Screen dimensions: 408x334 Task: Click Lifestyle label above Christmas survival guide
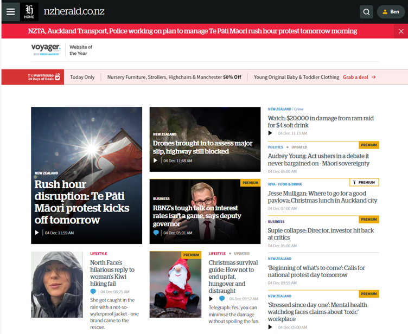pos(217,253)
